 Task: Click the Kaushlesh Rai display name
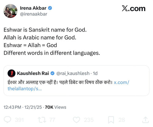[x=33, y=73]
